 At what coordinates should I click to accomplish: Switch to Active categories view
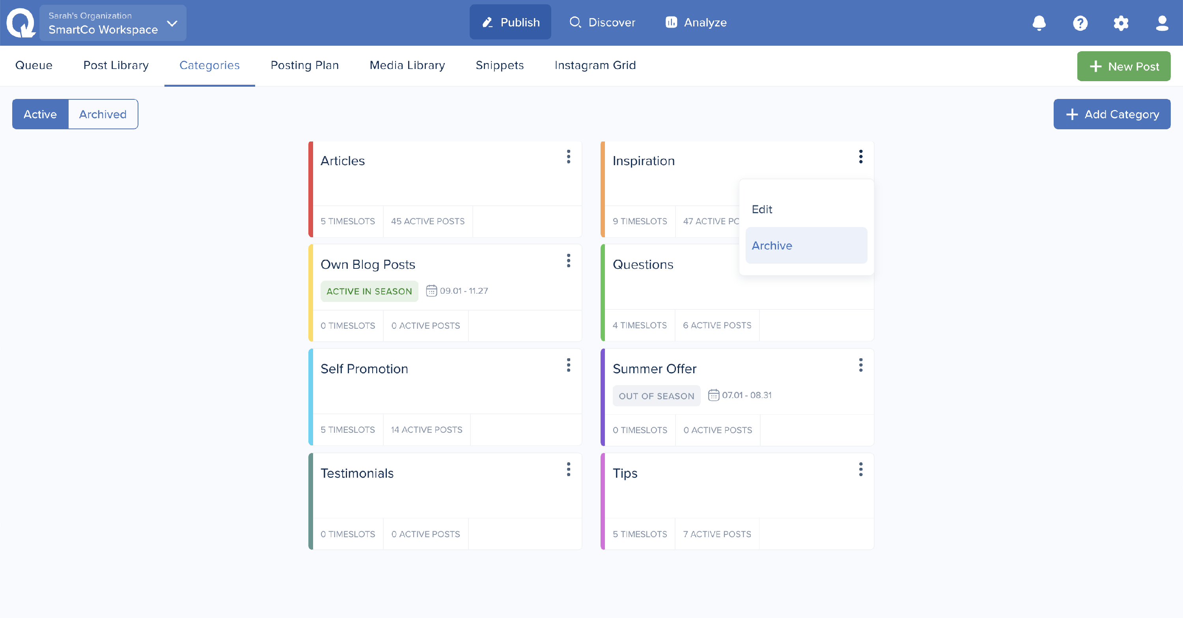[x=40, y=114]
